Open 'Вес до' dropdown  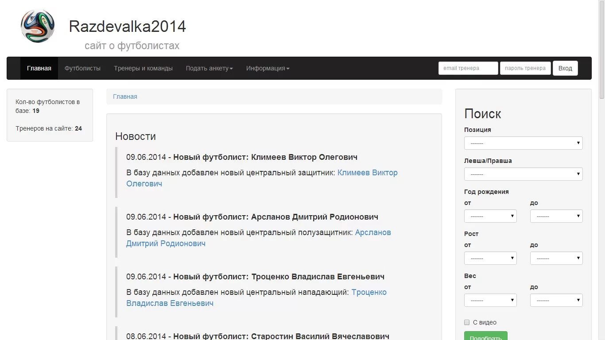(x=556, y=300)
